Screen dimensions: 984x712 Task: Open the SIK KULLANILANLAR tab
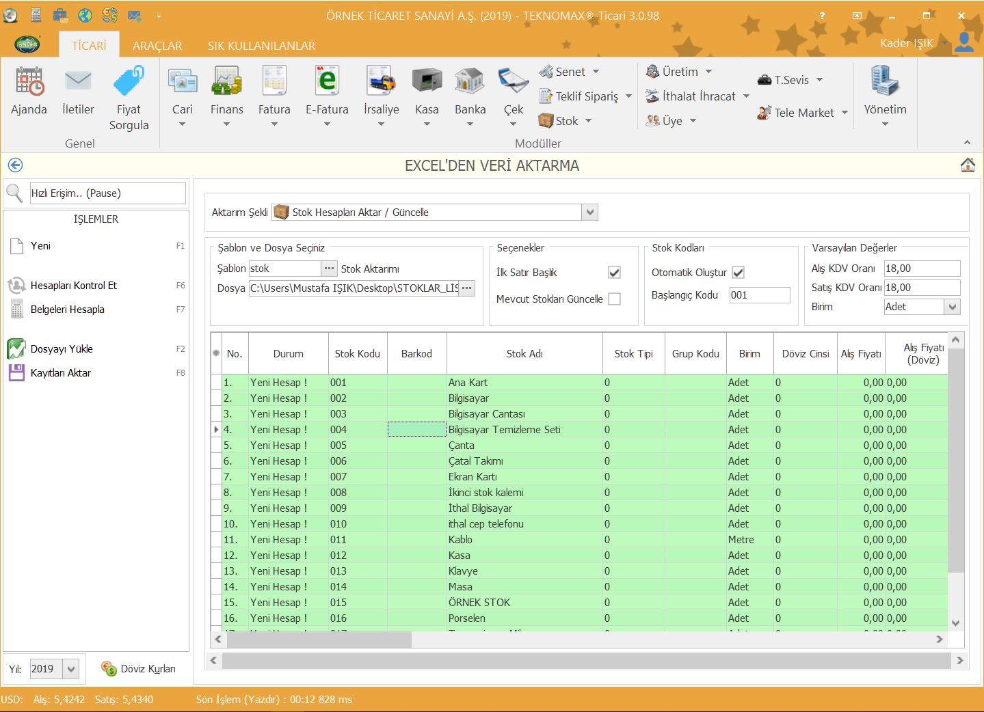point(261,46)
